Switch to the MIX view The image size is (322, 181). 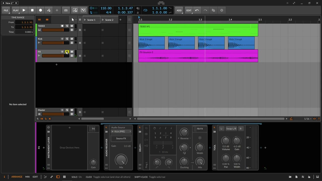pos(27,177)
